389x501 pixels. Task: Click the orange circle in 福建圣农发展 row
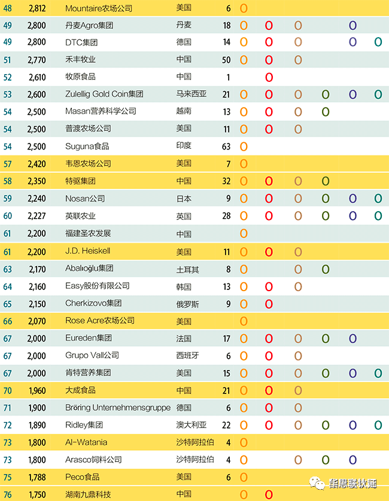tap(244, 234)
